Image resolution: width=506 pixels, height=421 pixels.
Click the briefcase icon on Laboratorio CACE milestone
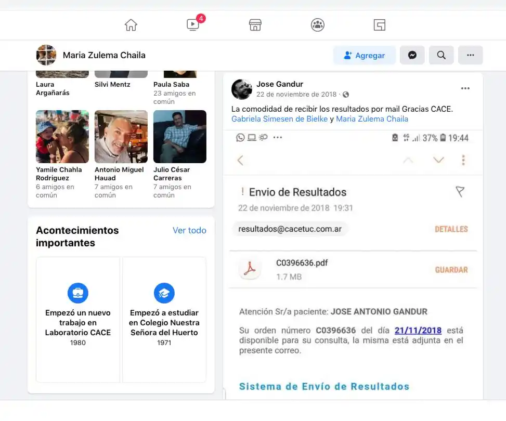77,293
